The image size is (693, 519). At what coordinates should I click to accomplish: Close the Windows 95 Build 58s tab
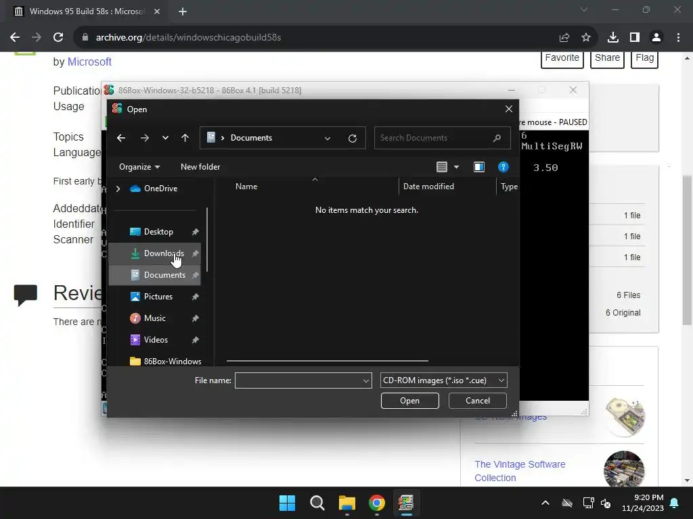(x=157, y=11)
